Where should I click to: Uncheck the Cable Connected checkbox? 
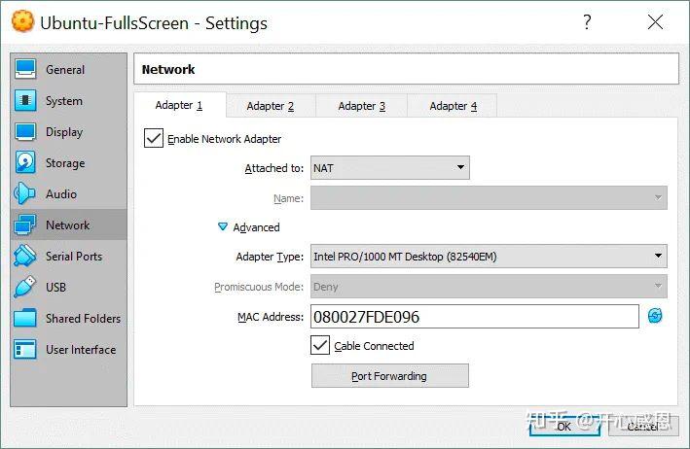320,345
